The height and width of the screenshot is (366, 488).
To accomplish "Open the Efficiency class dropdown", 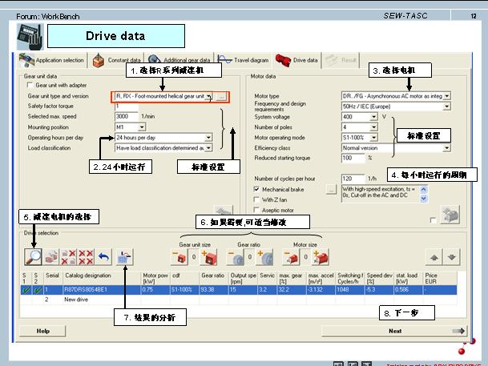I will point(447,147).
